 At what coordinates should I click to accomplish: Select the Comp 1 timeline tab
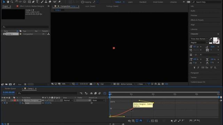pyautogui.click(x=31, y=89)
